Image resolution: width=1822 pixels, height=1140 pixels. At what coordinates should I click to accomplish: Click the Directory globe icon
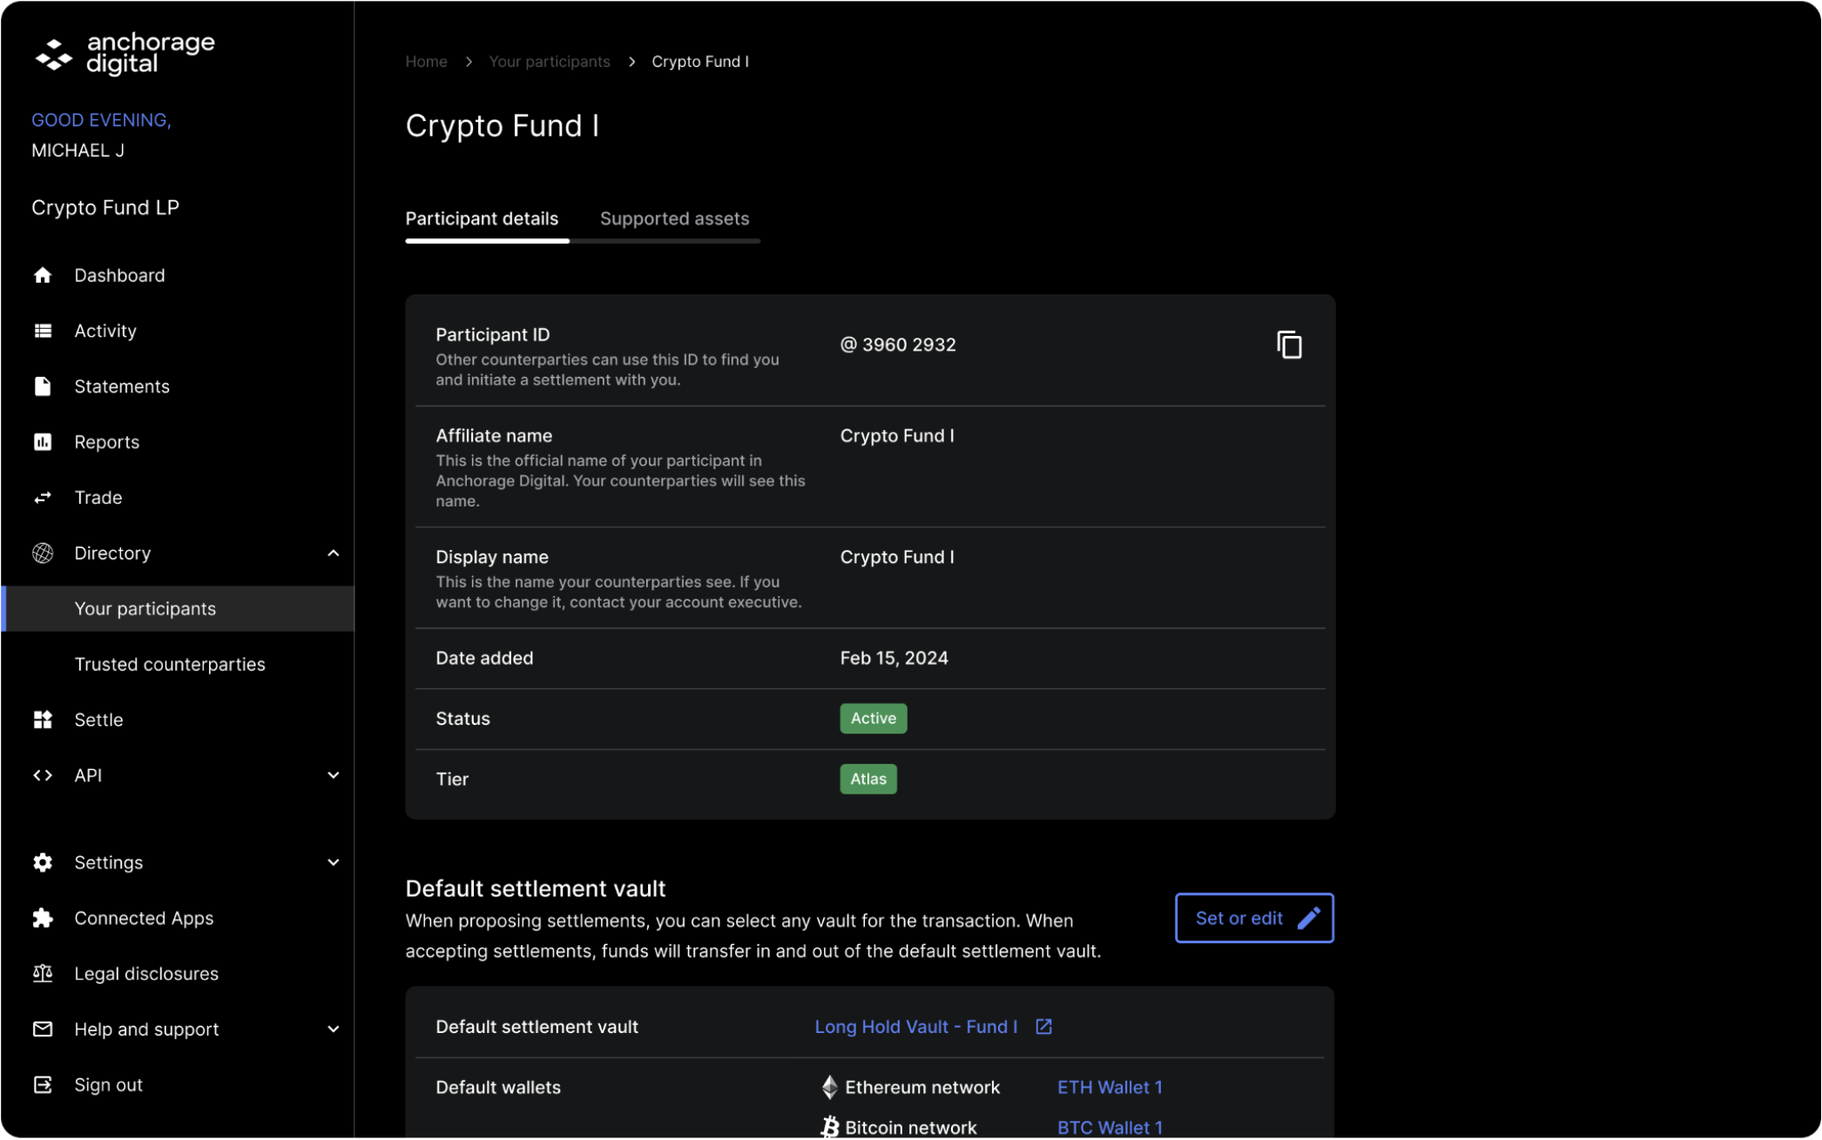pyautogui.click(x=43, y=554)
